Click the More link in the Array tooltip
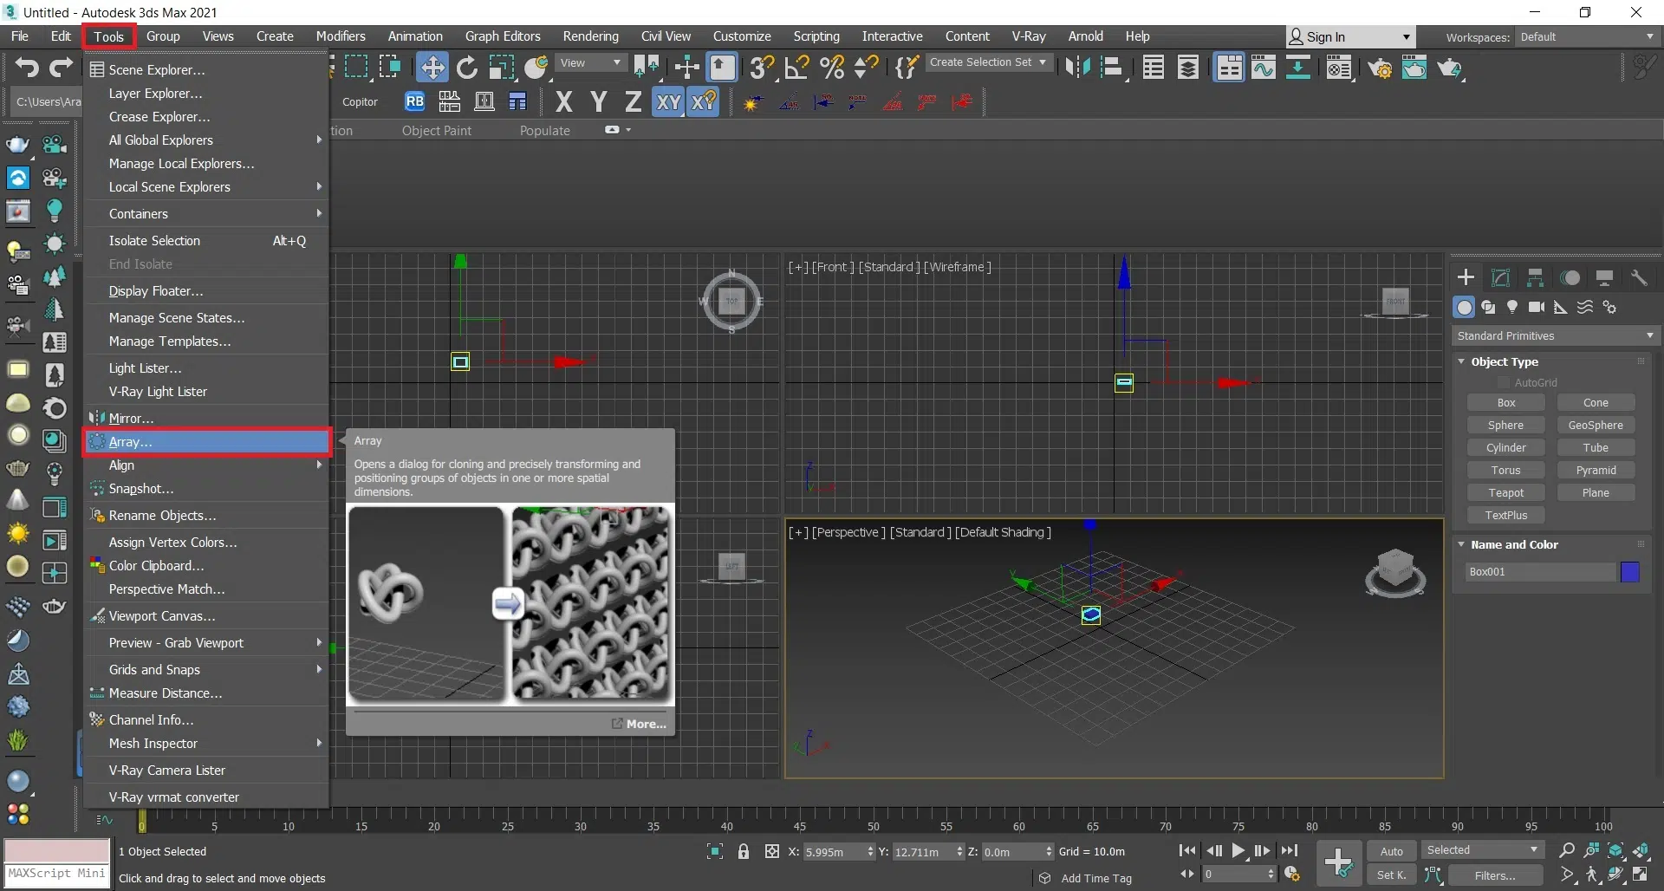1664x891 pixels. [x=646, y=724]
